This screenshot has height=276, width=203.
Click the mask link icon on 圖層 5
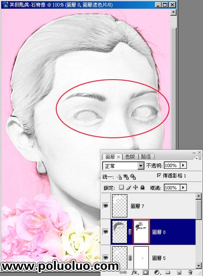click(x=130, y=258)
